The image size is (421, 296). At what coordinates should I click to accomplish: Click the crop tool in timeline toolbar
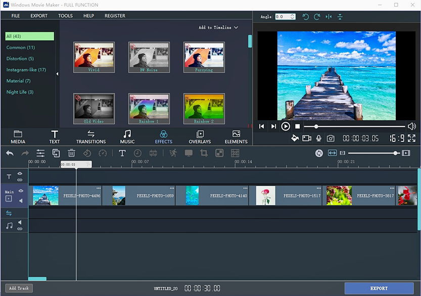pos(204,153)
